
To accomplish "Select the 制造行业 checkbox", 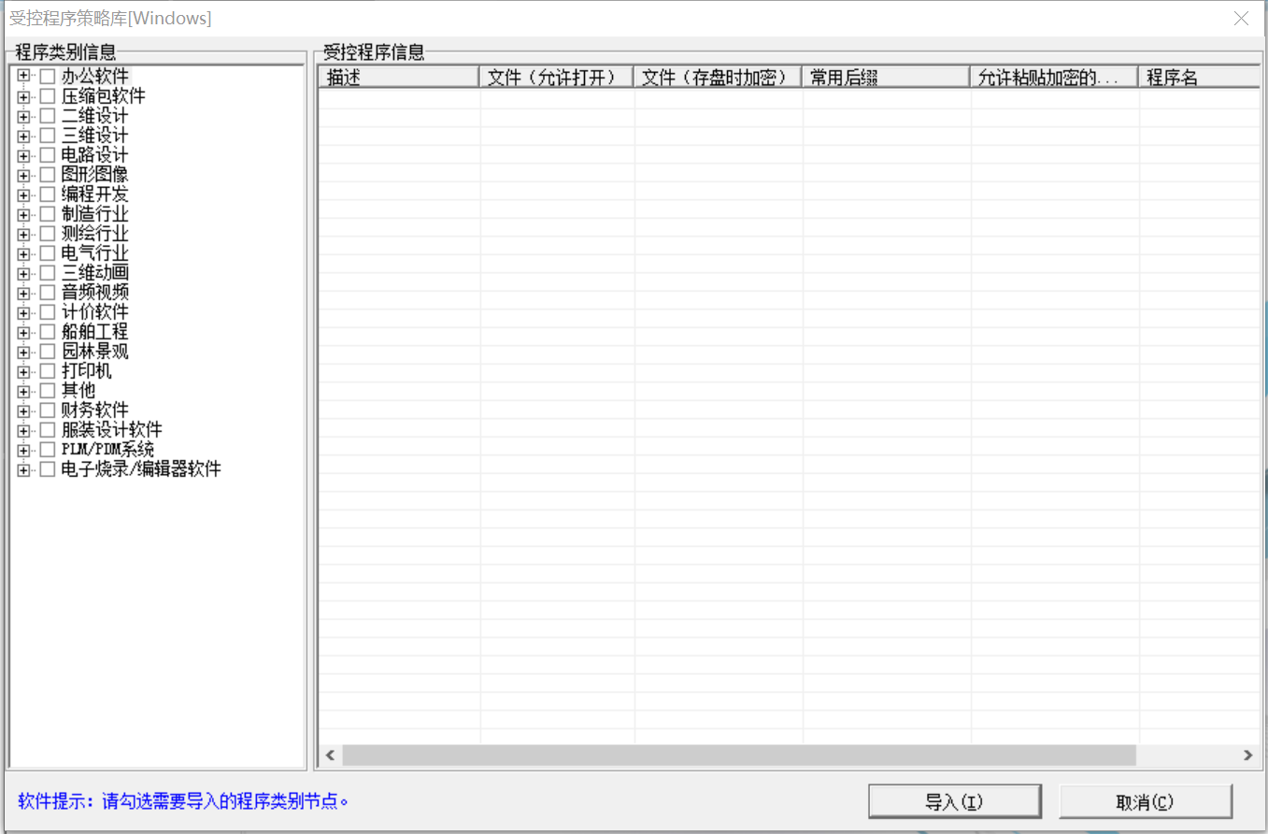I will [x=48, y=214].
